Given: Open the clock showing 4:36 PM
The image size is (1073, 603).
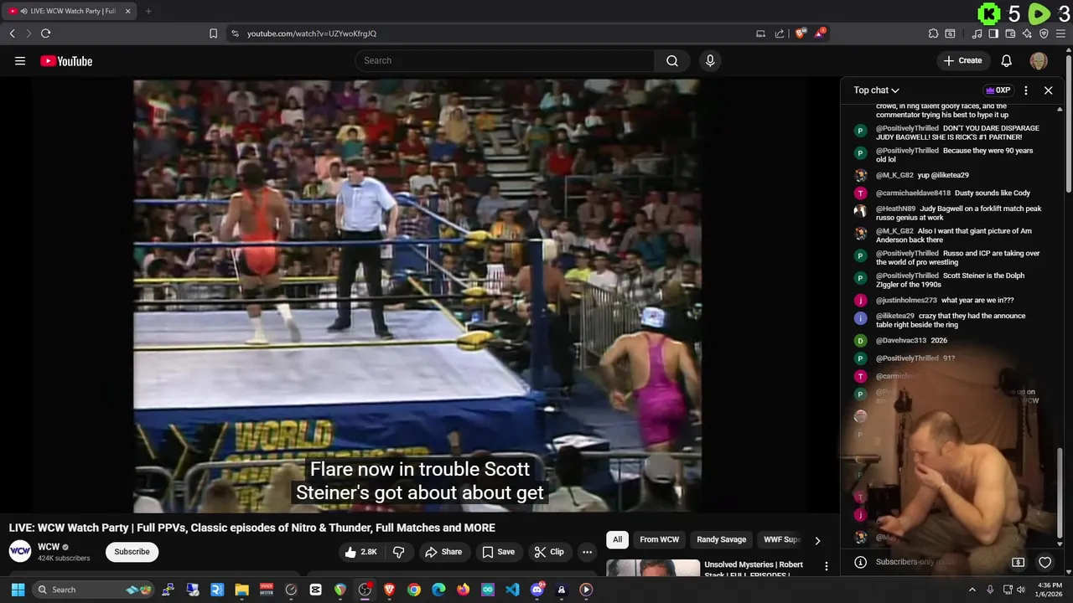Looking at the screenshot, I should [1050, 590].
